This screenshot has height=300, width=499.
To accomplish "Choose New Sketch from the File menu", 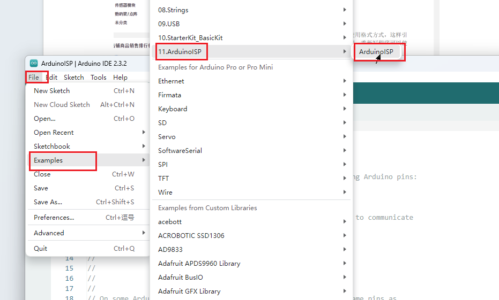I will (52, 91).
